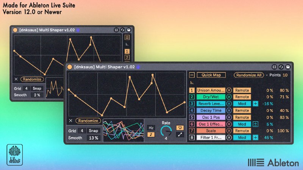
Task: Select shape slot 3 in front device
Action: coord(192,104)
